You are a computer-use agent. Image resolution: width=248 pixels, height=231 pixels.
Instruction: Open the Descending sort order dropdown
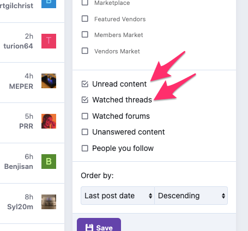pyautogui.click(x=191, y=196)
